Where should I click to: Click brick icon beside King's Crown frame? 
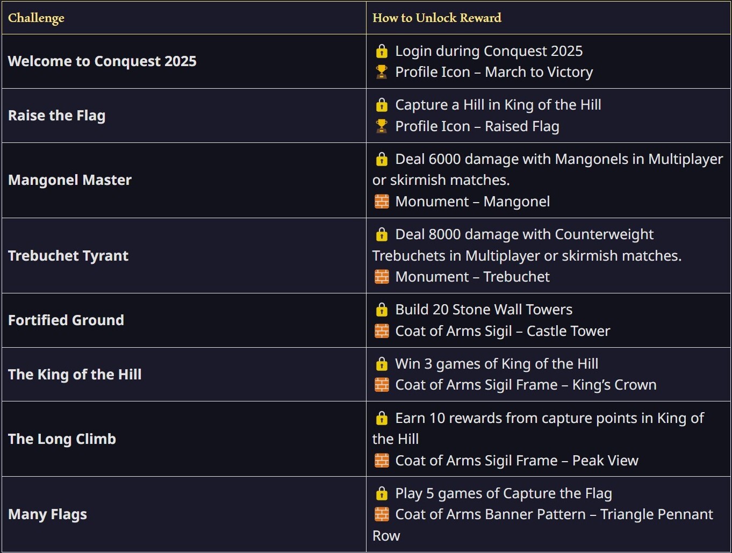[382, 385]
